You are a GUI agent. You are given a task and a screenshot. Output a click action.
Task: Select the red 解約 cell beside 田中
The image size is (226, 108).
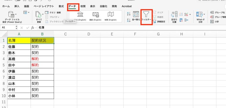point(42,65)
